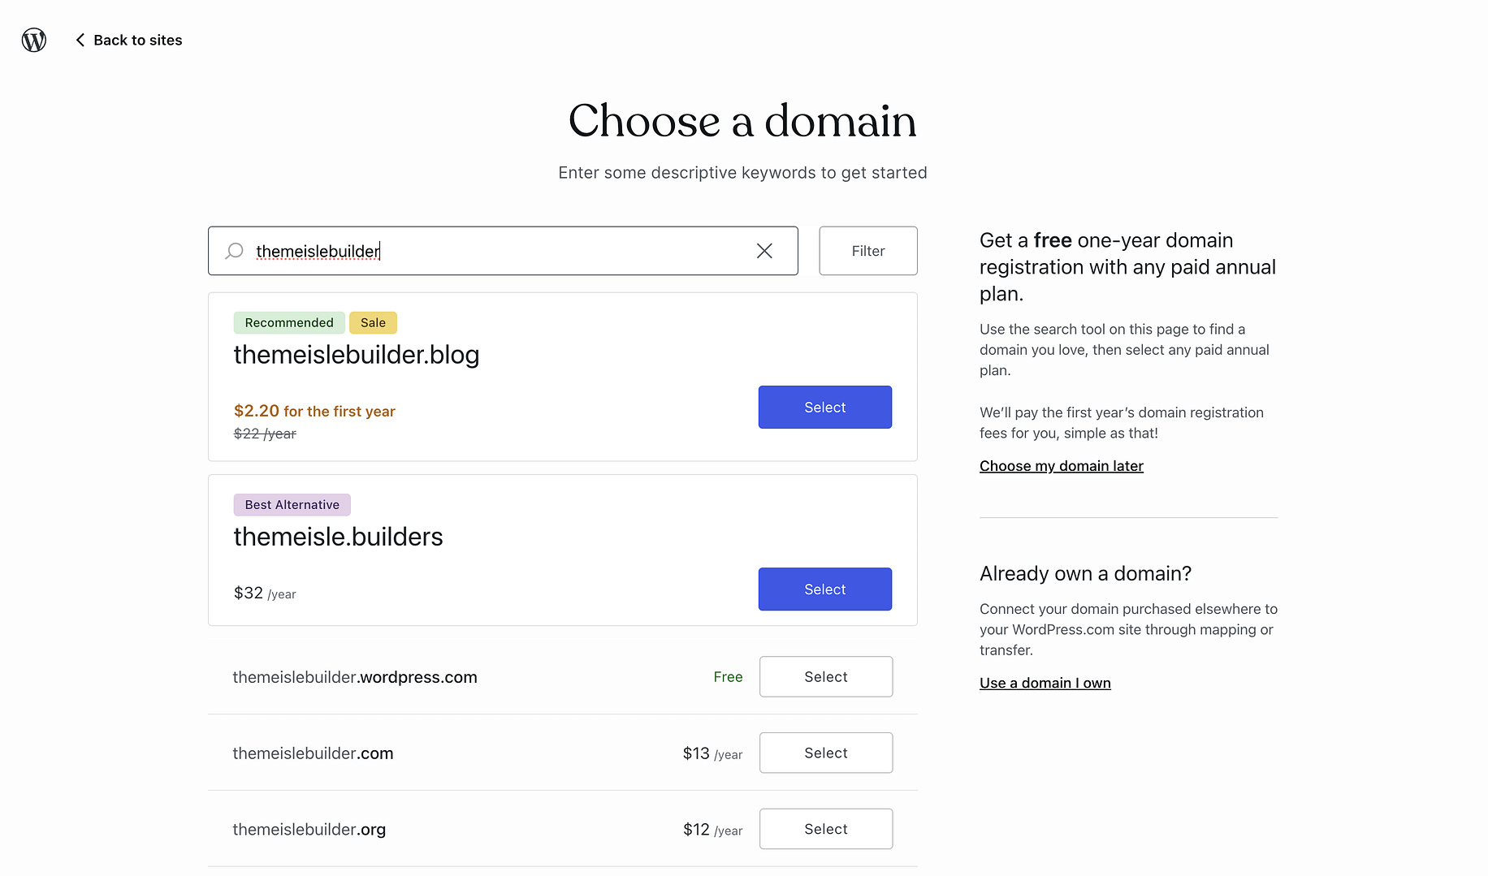
Task: Click the themeisle.builders domain name text
Action: (x=338, y=536)
